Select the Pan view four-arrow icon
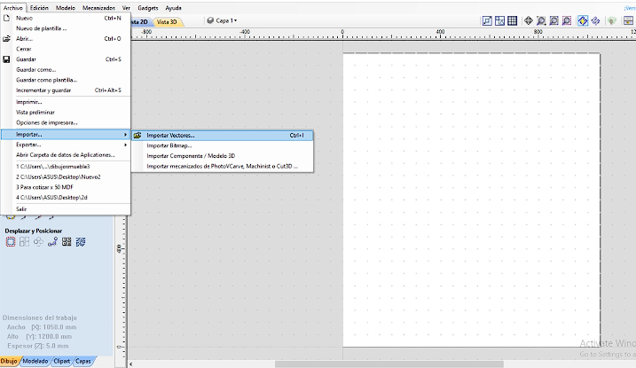This screenshot has height=368, width=636. point(529,20)
